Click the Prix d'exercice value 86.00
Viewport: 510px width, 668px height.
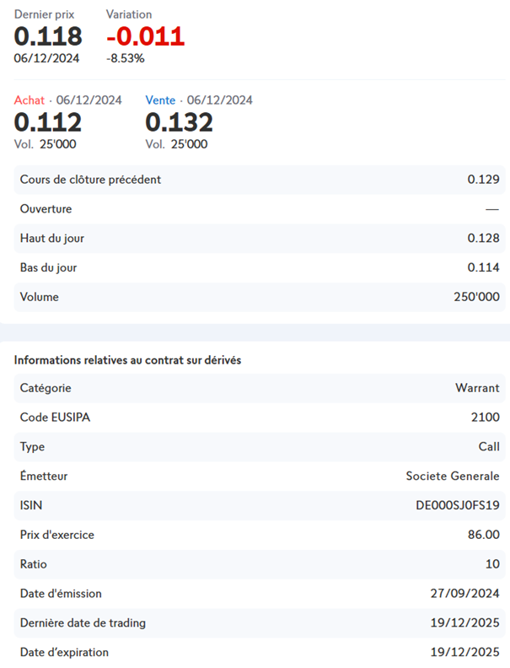[483, 536]
